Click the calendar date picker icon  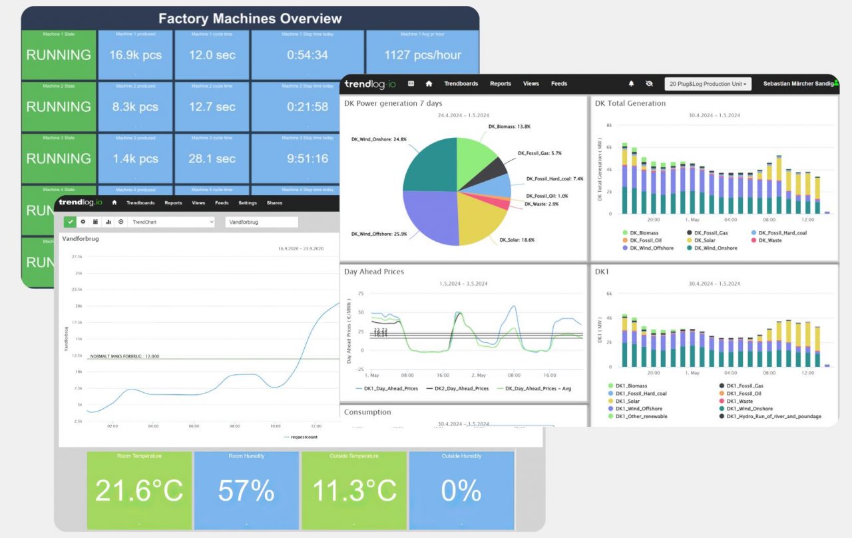click(x=95, y=222)
